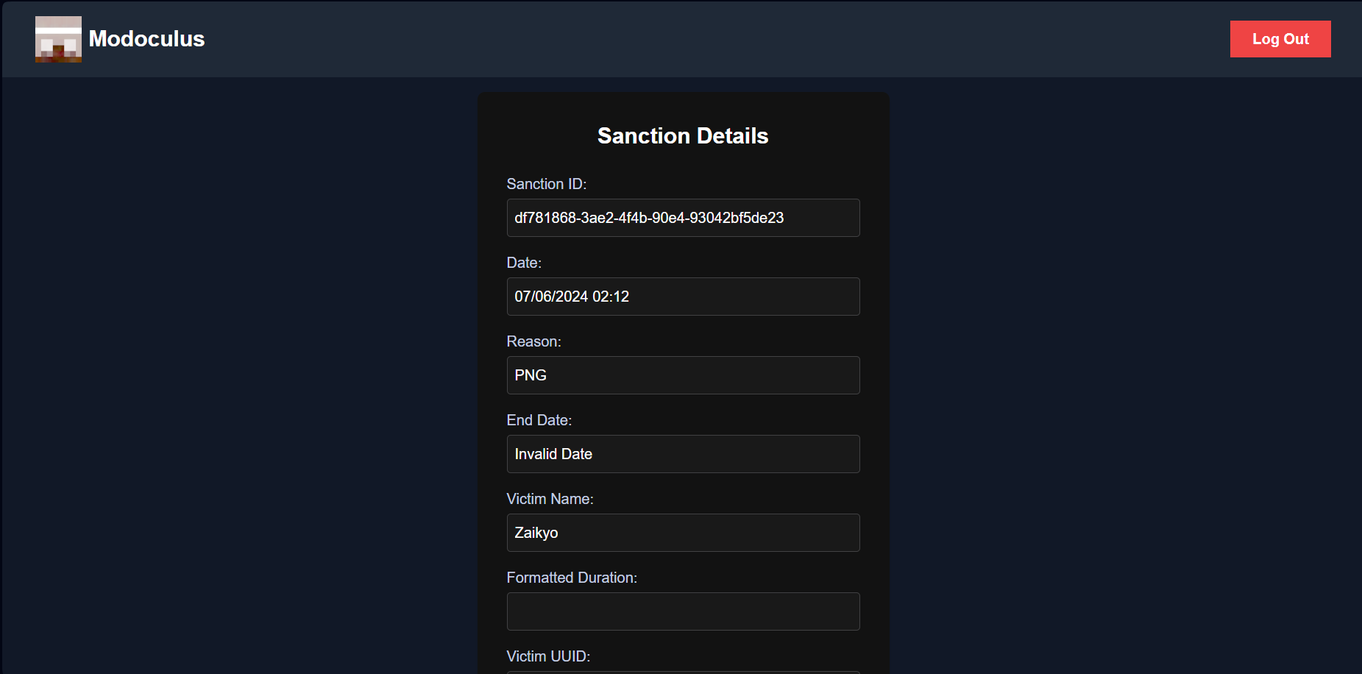Click the Sanction ID label

(546, 184)
